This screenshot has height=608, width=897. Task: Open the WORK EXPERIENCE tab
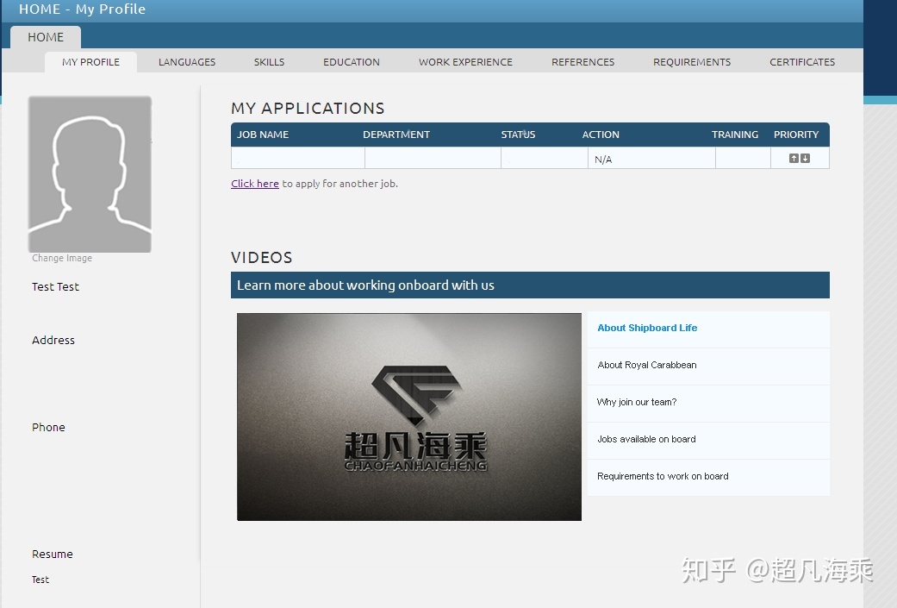(x=465, y=62)
